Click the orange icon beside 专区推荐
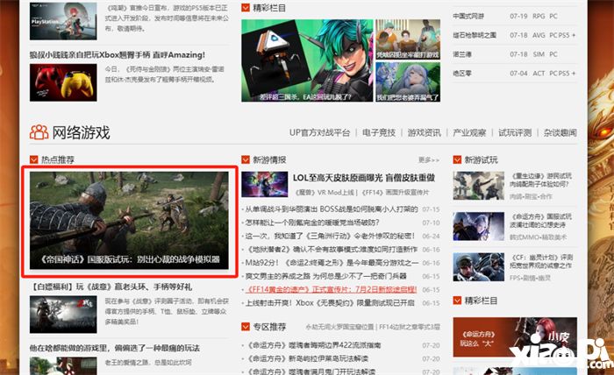Screen dimensions: 614x375 point(246,327)
